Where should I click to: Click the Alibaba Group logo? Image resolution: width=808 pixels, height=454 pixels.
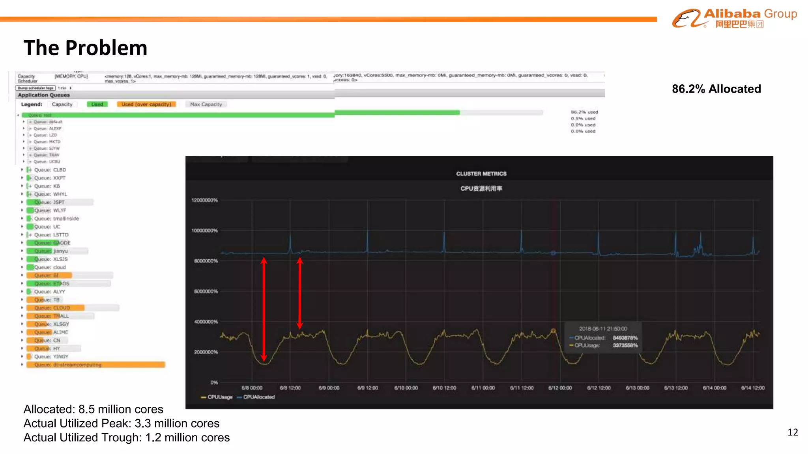pyautogui.click(x=734, y=18)
